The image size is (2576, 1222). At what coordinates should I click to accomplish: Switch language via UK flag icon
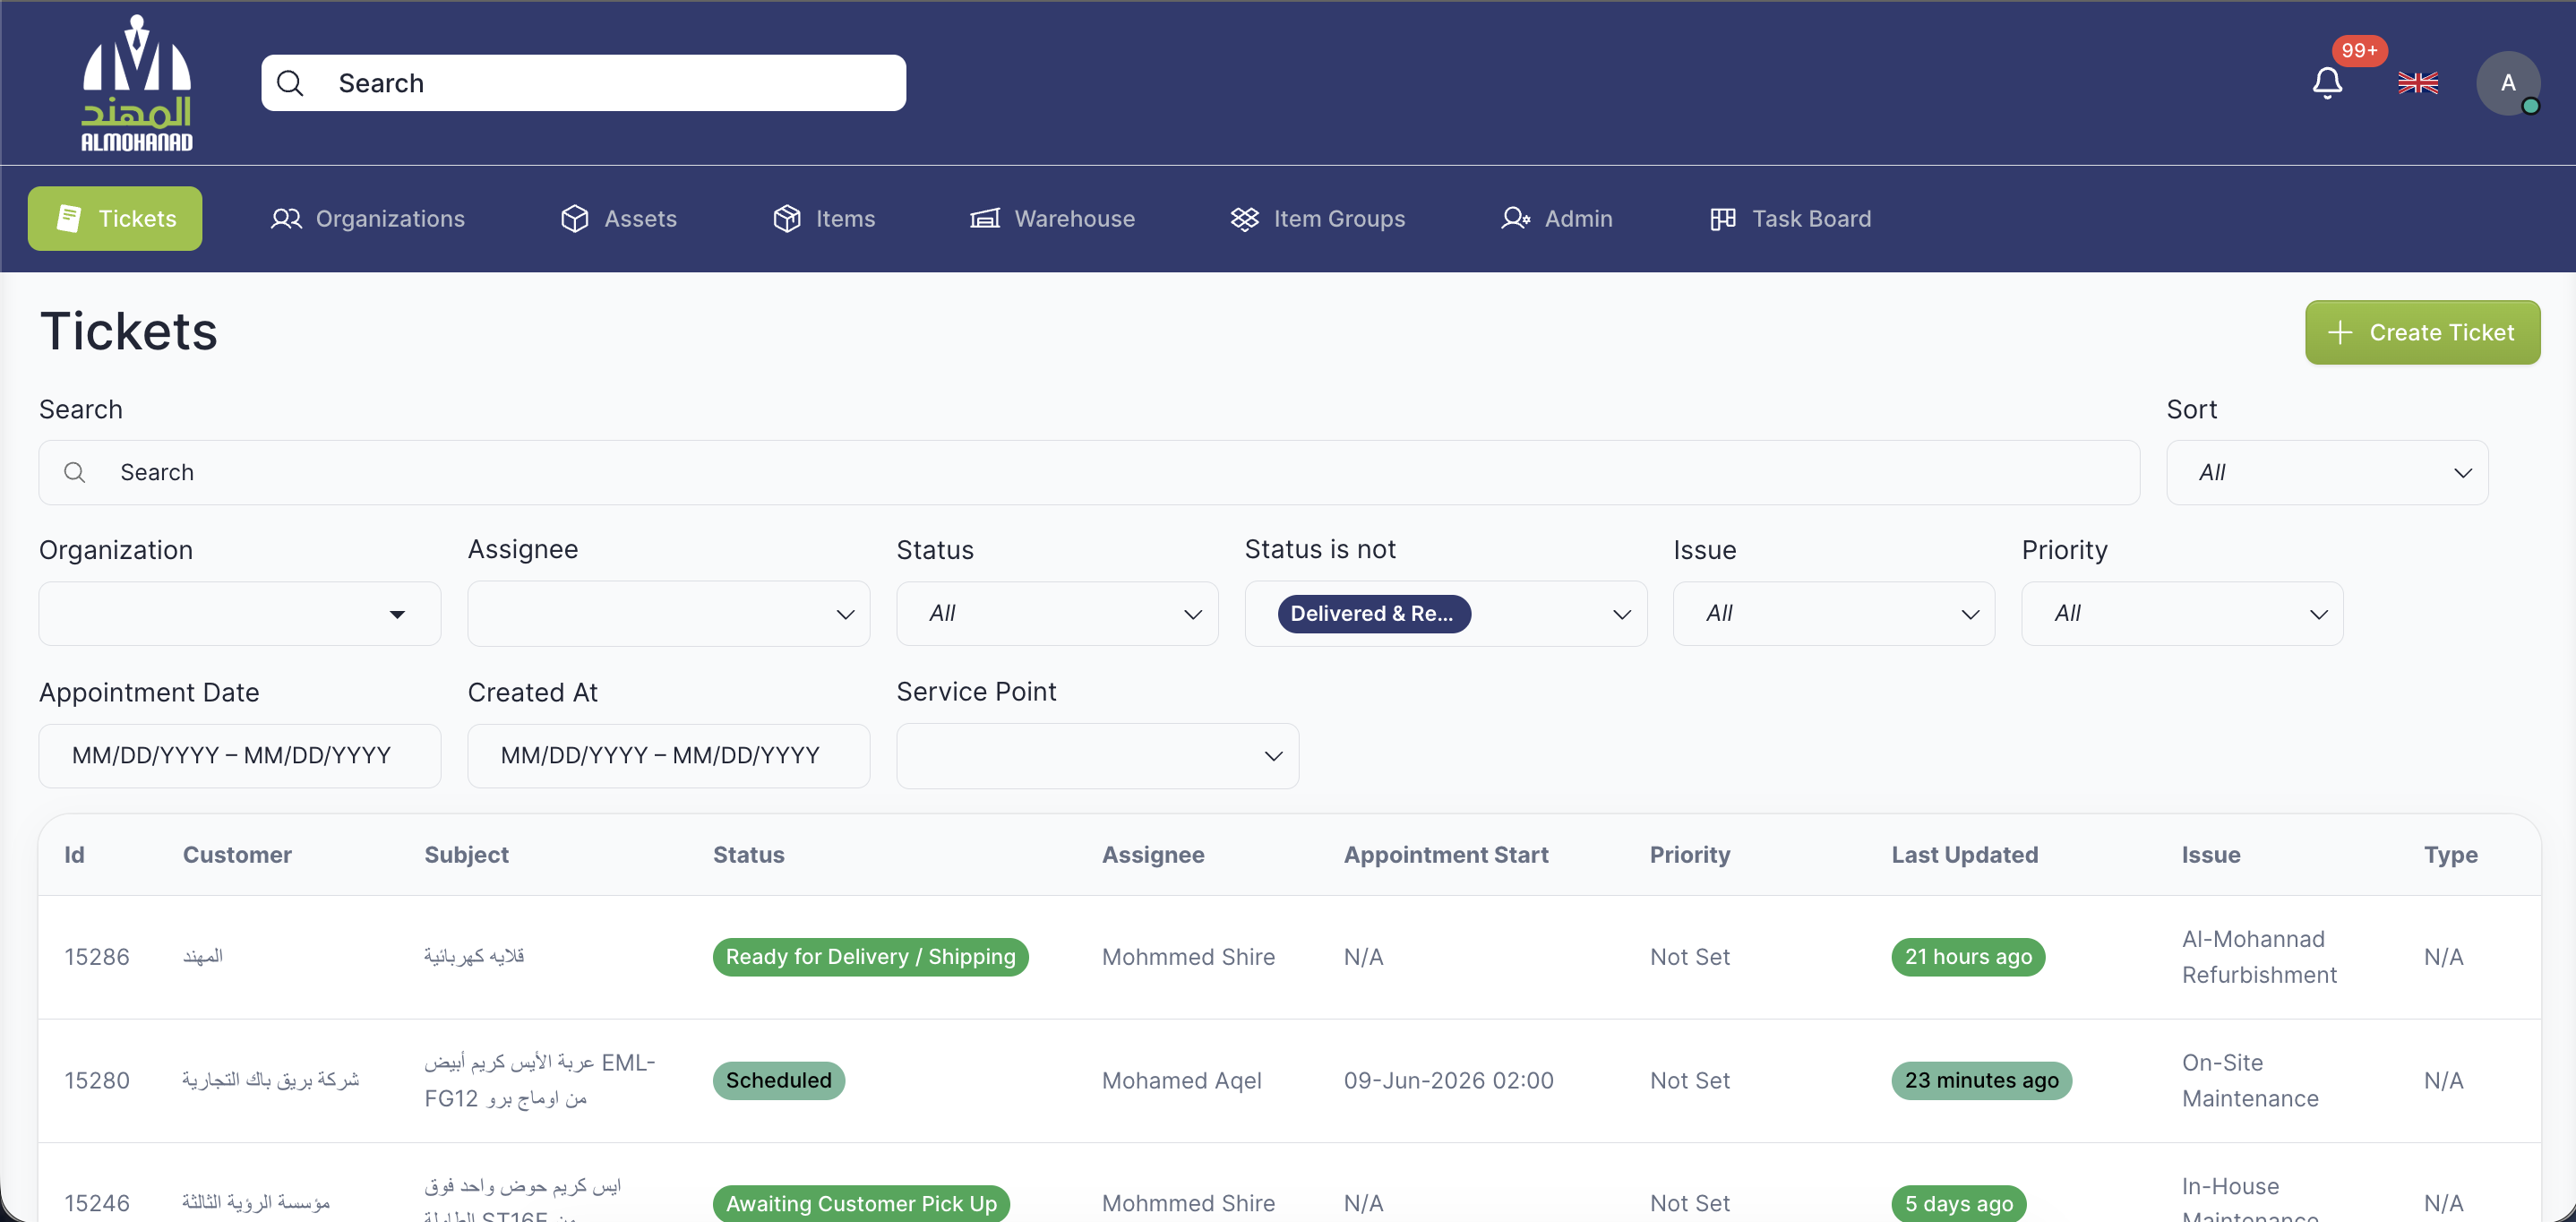tap(2418, 83)
